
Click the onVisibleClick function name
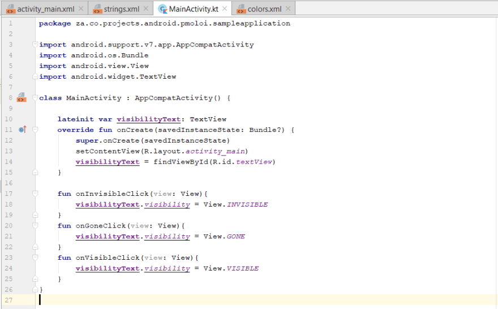tap(108, 257)
